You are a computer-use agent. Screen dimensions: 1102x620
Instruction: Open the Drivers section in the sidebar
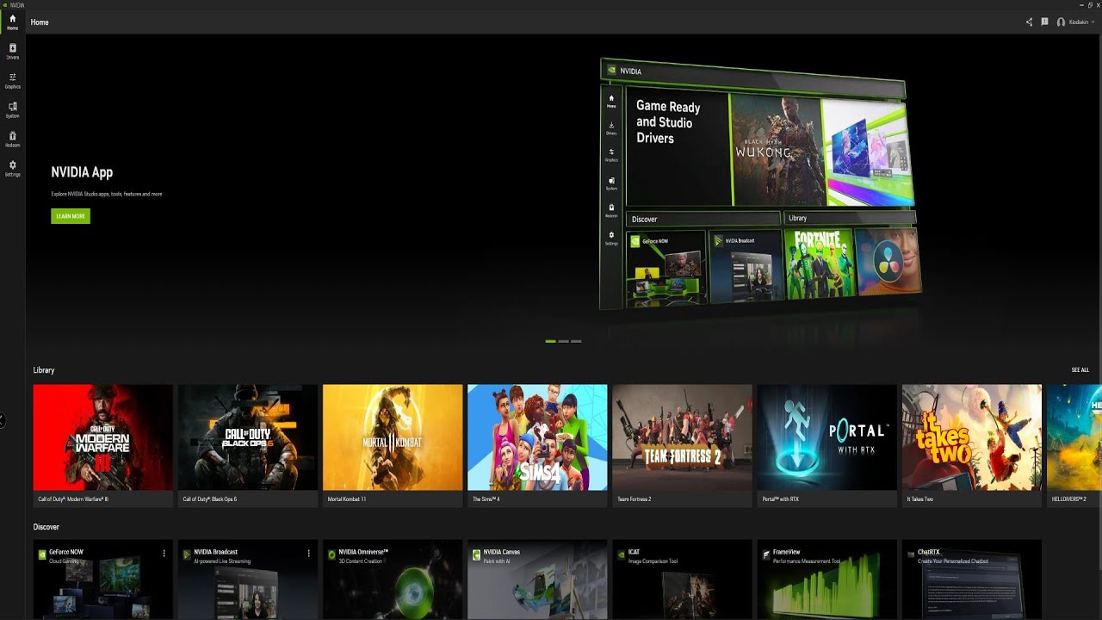(12, 51)
